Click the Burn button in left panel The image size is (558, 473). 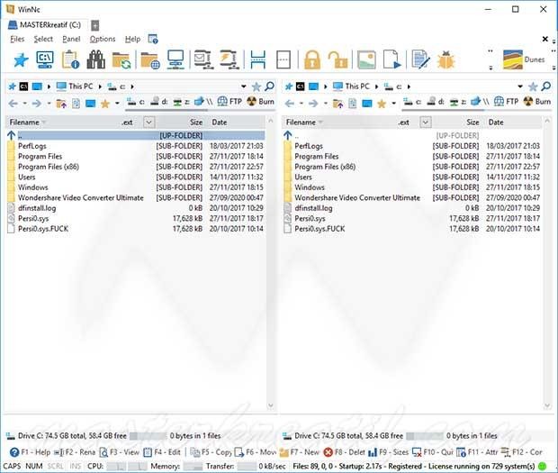click(x=260, y=103)
